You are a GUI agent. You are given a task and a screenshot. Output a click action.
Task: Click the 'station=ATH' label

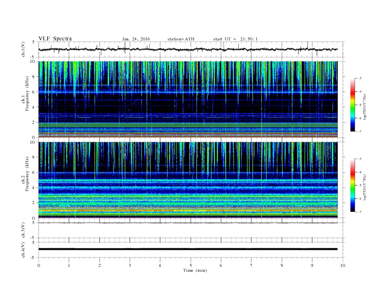tap(181, 39)
